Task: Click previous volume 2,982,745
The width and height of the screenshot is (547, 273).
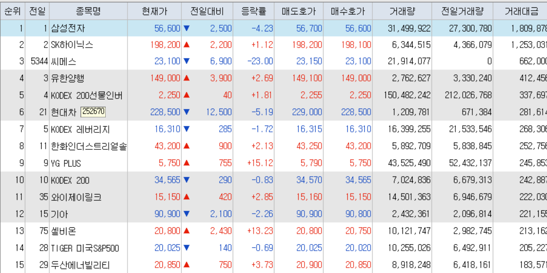Action: (472, 231)
